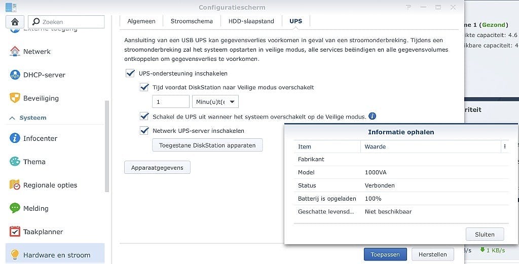Collapse the Systeem sidebar section

(x=12, y=118)
